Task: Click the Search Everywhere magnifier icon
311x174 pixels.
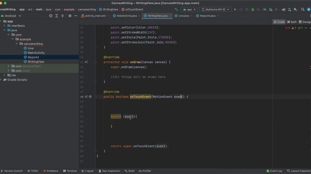Action: tap(303, 10)
